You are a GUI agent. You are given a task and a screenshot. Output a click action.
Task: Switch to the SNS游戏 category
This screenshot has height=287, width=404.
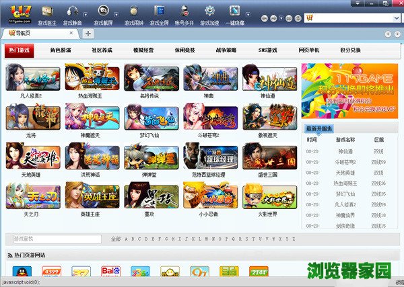[x=268, y=50]
